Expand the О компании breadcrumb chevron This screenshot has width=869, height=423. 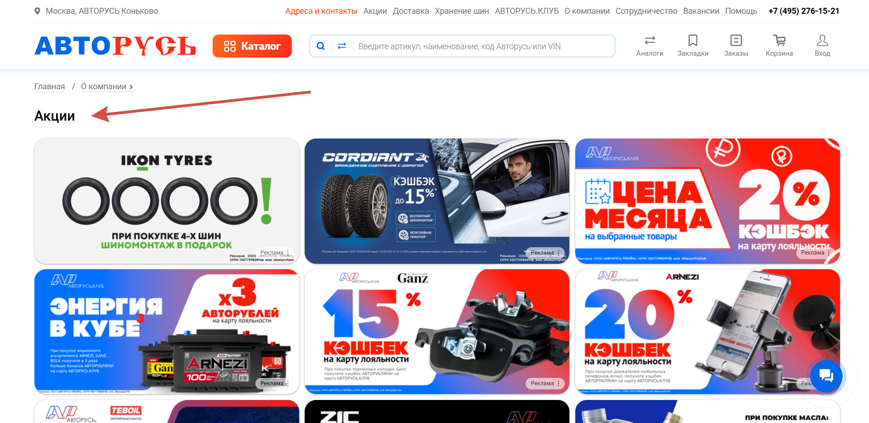(x=131, y=87)
